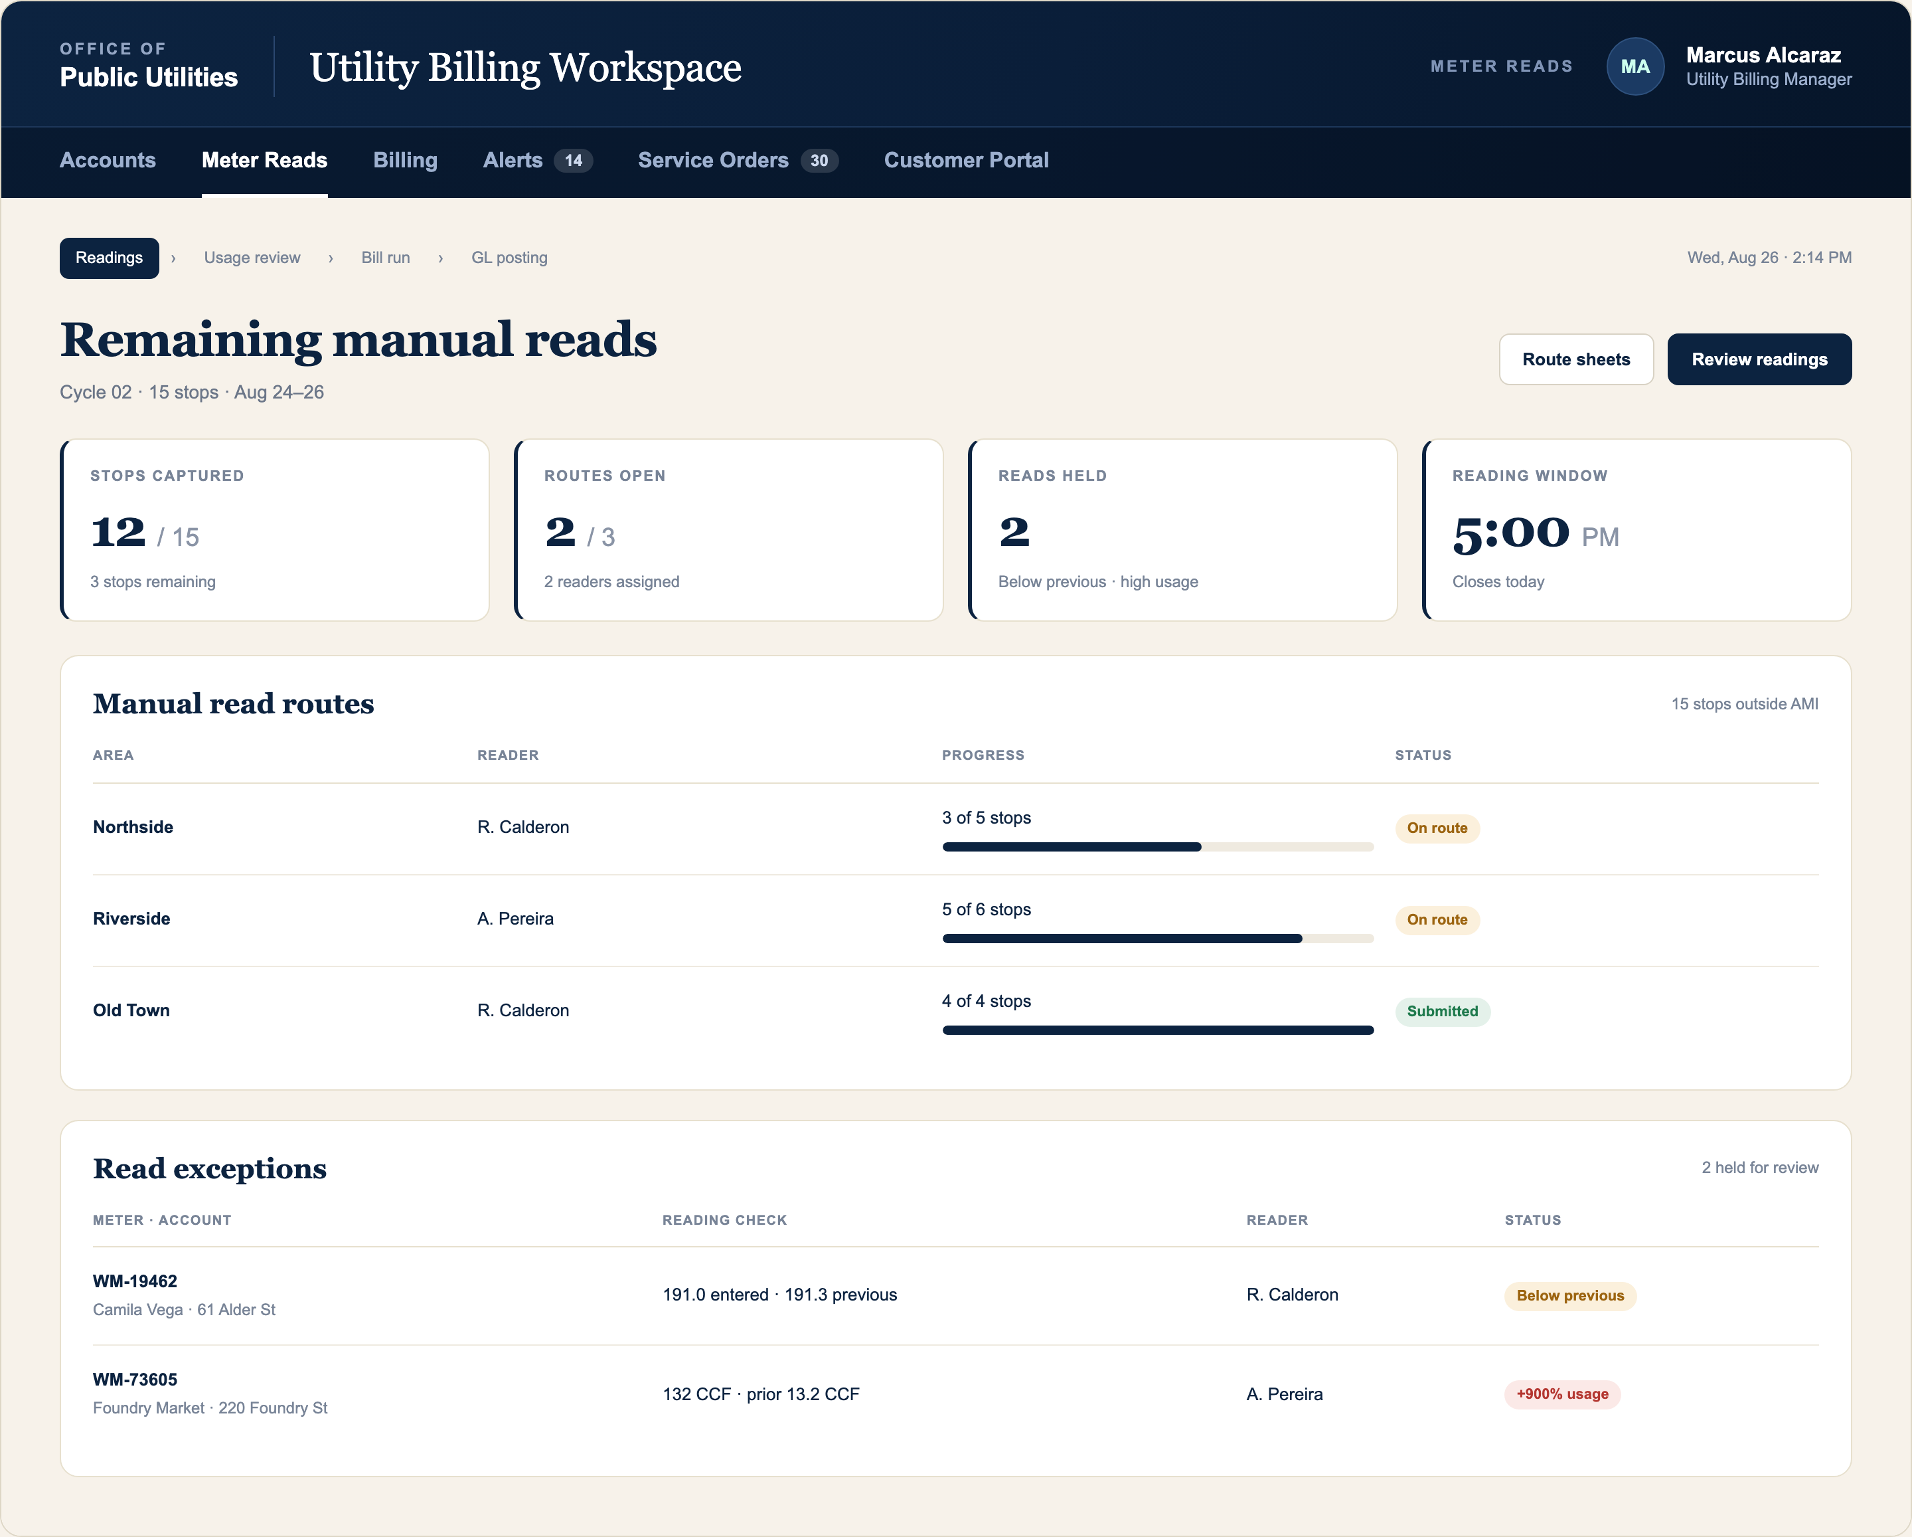The image size is (1912, 1537).
Task: Click the Marcus Alcaraz user name
Action: point(1763,55)
